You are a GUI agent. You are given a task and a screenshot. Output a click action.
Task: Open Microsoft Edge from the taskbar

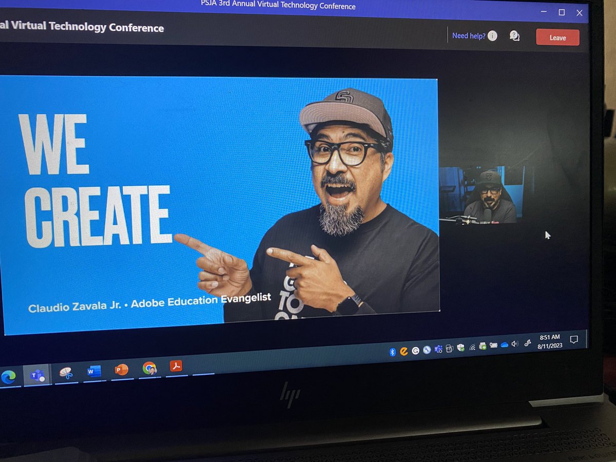point(8,377)
